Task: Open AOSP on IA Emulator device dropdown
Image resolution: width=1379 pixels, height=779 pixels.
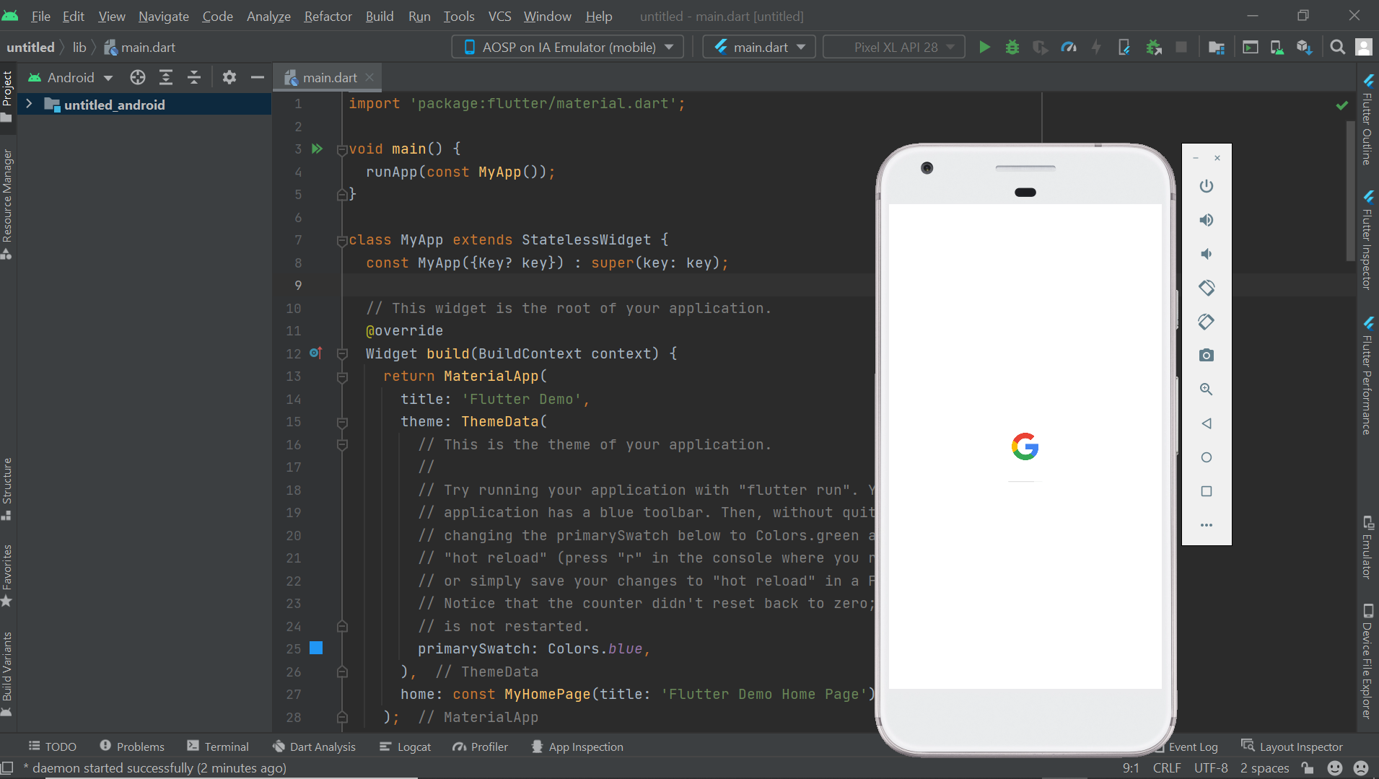Action: point(568,48)
